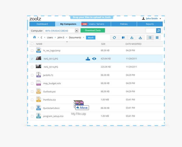Navigate to Documents in the breadcrumb
This screenshot has width=182, height=147.
point(75,38)
